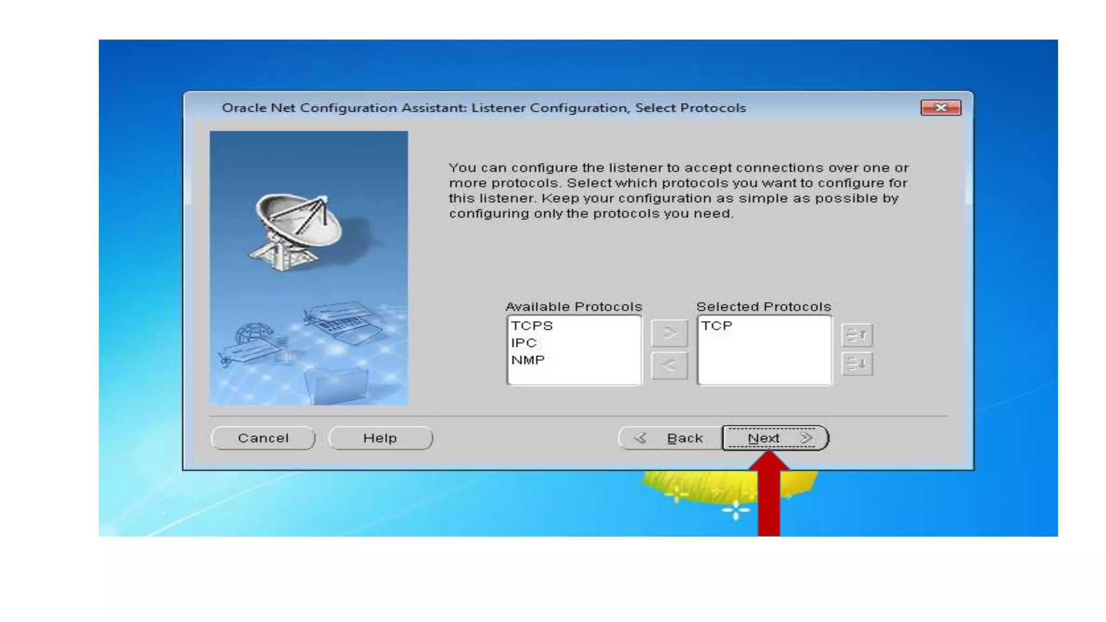Click the Cancel button
This screenshot has width=1106, height=622.
263,438
